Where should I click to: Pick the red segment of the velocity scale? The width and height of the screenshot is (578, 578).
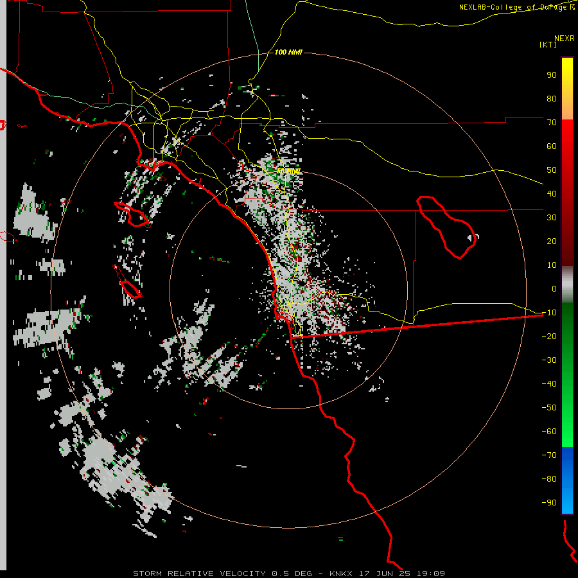pyautogui.click(x=567, y=193)
